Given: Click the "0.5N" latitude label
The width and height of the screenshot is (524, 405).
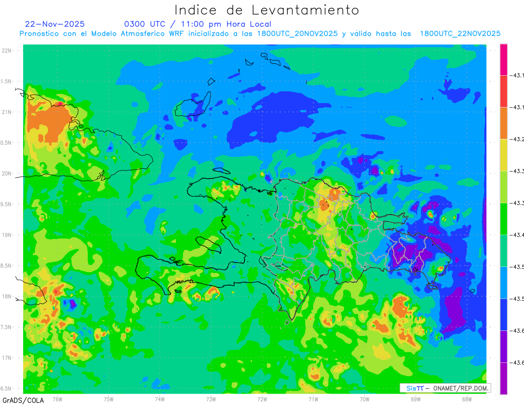Looking at the screenshot, I should [6, 143].
